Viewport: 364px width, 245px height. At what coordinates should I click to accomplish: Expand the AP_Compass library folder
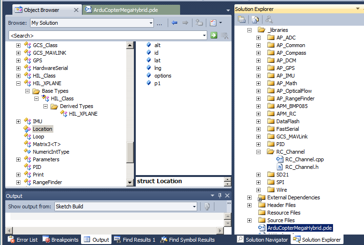point(258,53)
